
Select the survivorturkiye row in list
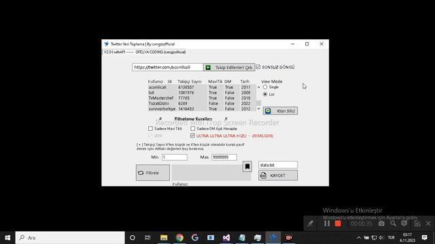click(x=202, y=108)
